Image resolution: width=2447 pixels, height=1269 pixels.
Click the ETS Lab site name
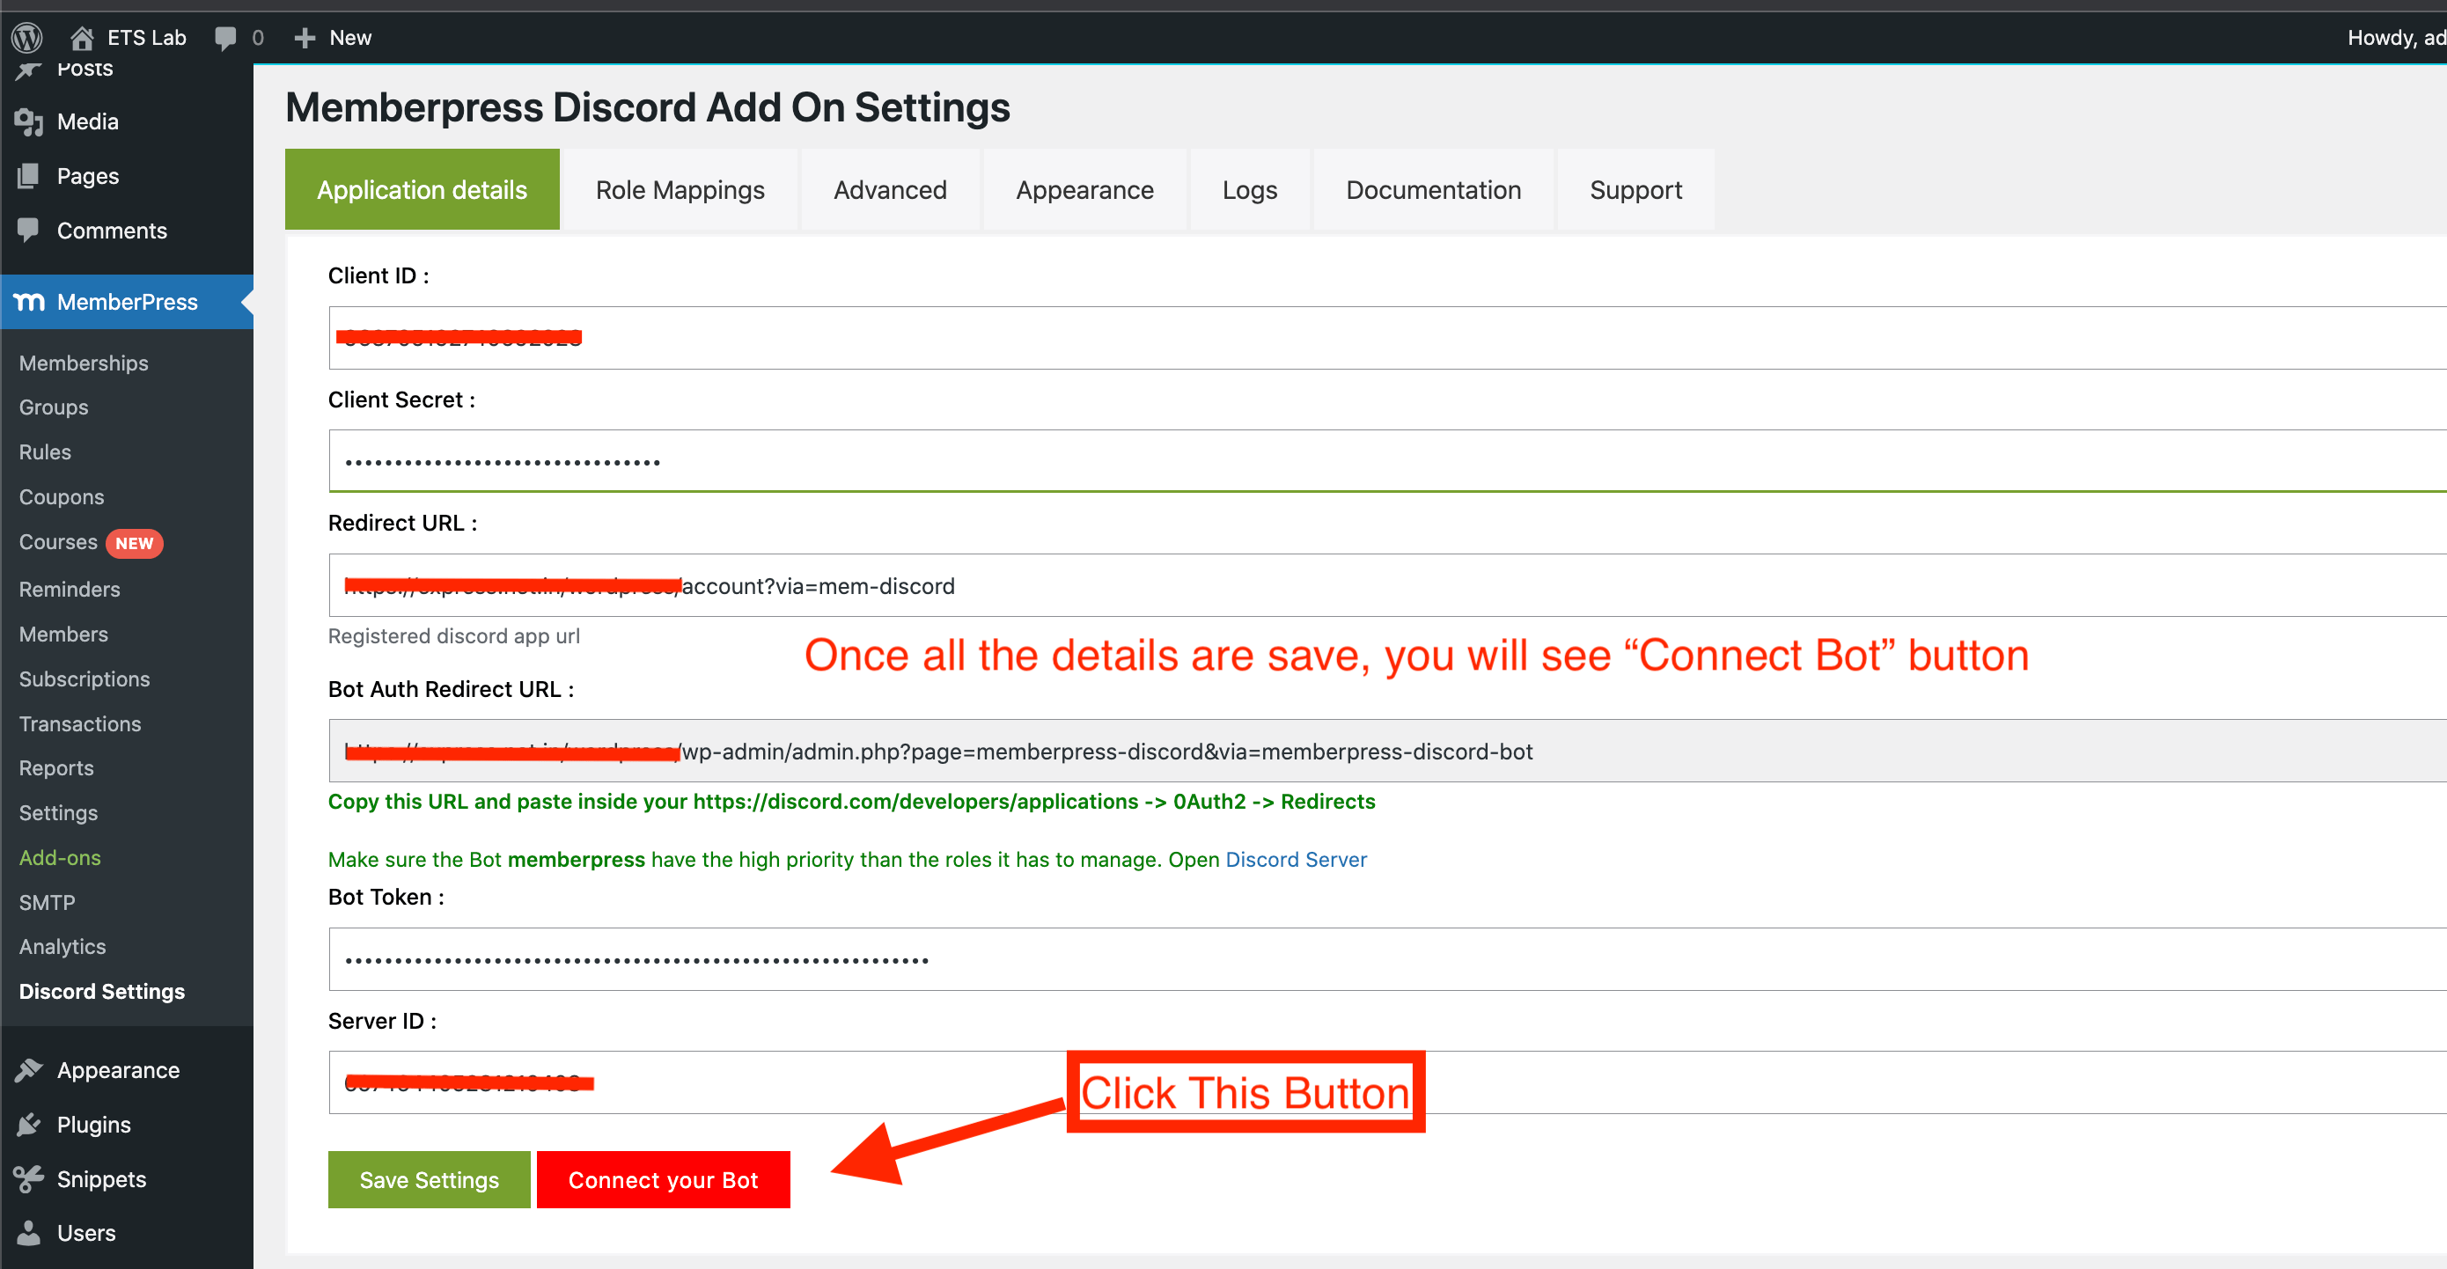pyautogui.click(x=146, y=38)
